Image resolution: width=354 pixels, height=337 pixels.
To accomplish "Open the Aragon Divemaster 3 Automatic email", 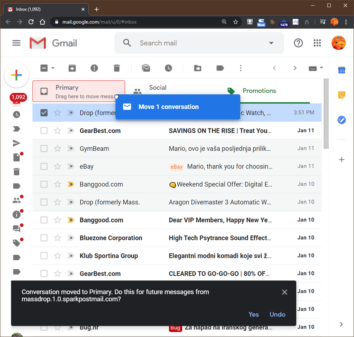I will (177, 202).
